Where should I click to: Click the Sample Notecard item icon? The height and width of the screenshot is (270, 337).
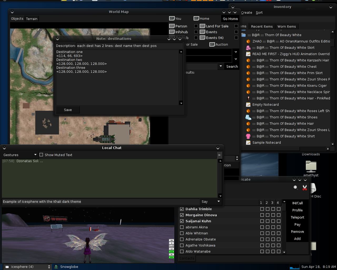click(x=248, y=143)
